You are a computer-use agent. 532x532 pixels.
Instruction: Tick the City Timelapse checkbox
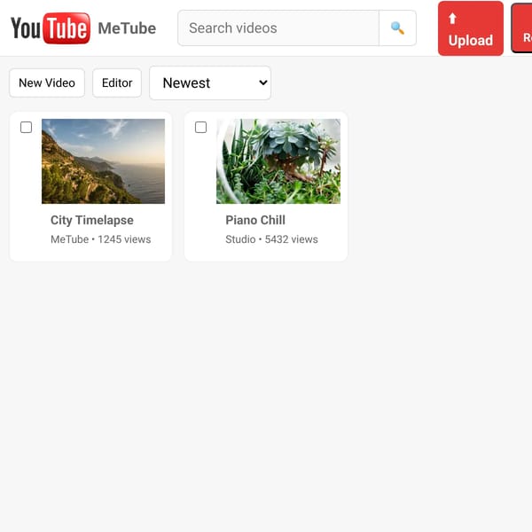[x=26, y=127]
